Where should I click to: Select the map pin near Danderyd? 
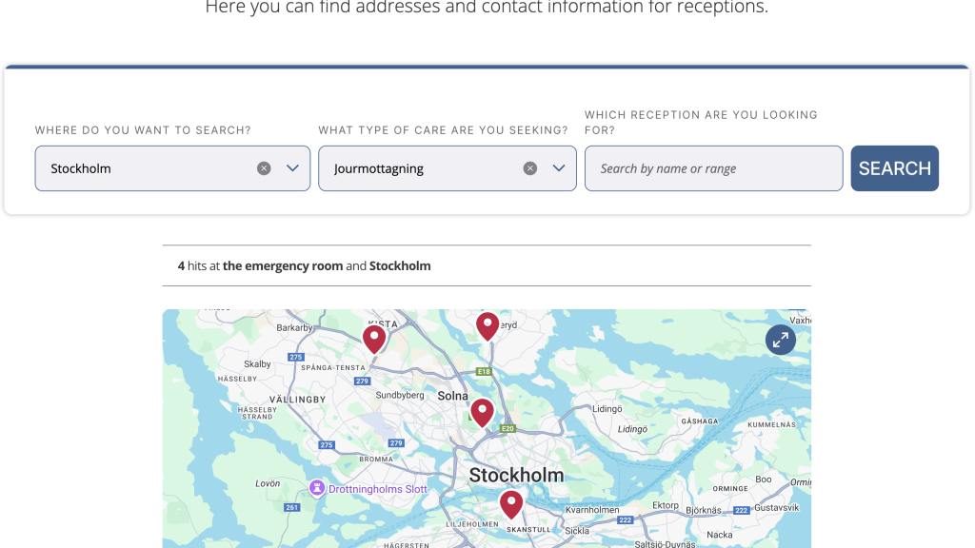(487, 326)
